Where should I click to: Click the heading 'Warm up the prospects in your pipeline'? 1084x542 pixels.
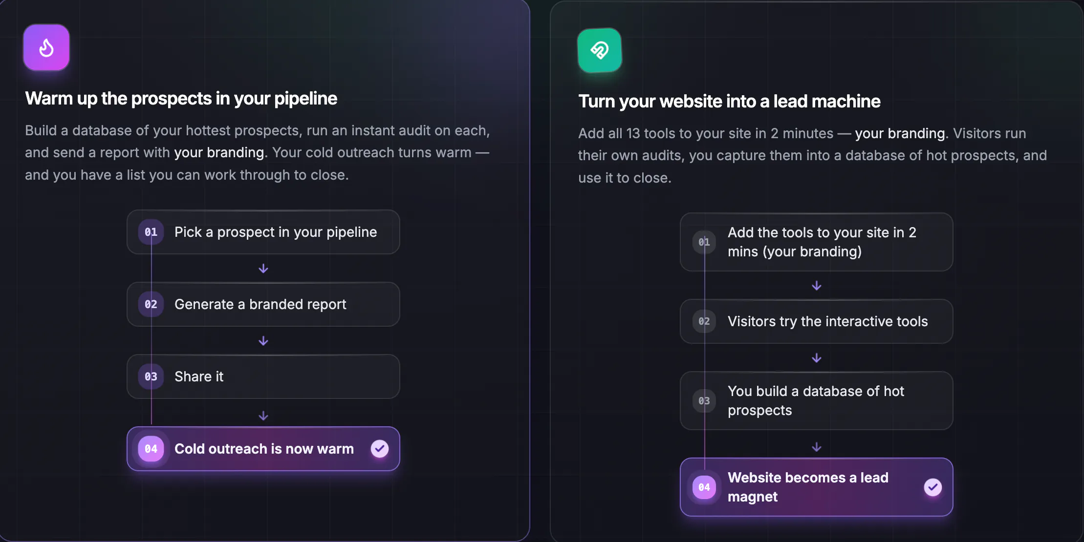(181, 99)
